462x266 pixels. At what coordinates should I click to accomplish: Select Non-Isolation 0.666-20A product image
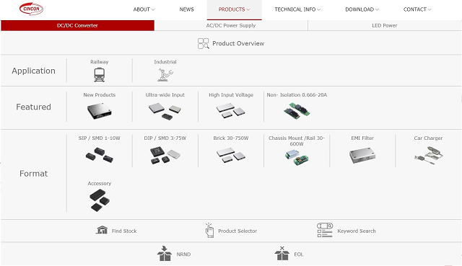[297, 110]
